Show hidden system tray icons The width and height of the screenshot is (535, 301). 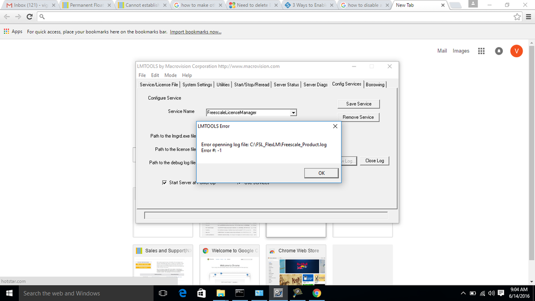pos(463,293)
